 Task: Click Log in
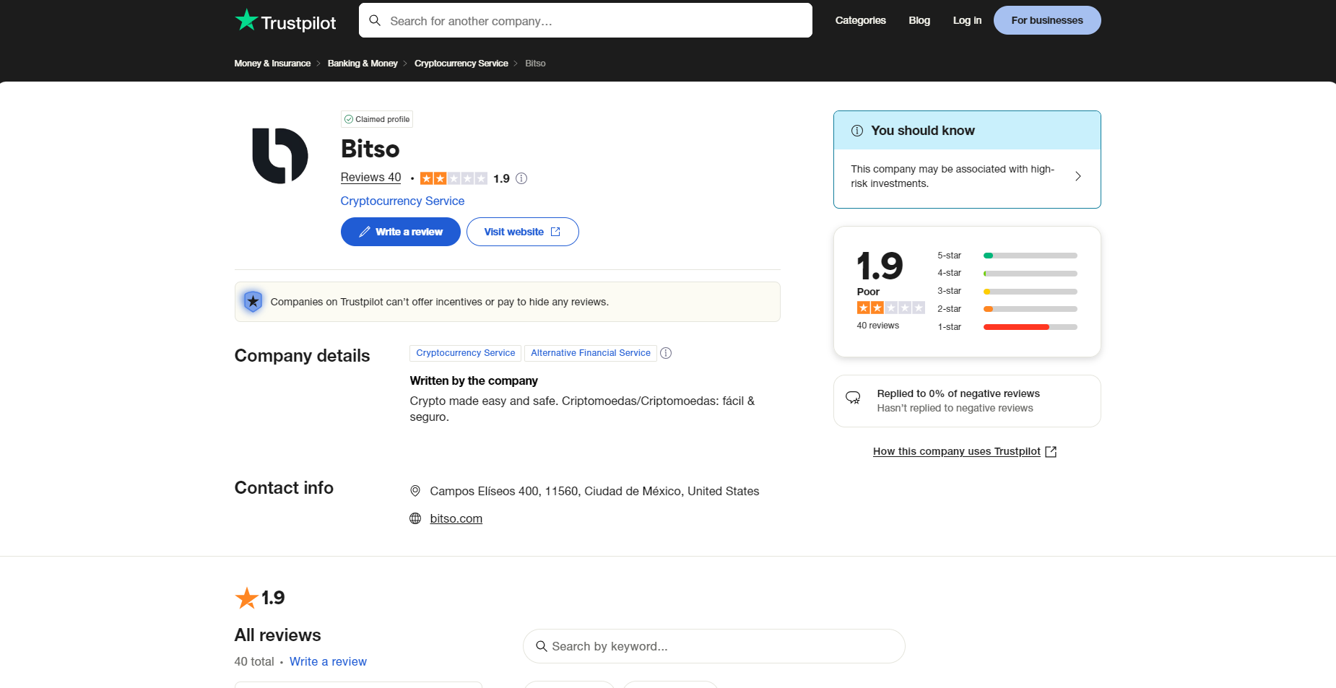pyautogui.click(x=967, y=20)
